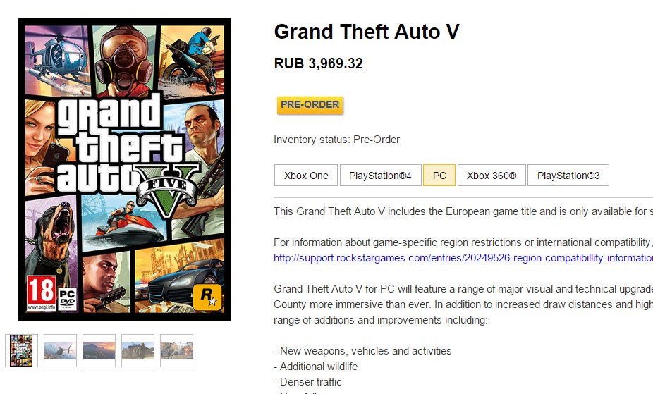Open the last thumbnail with street explosion

tap(176, 350)
